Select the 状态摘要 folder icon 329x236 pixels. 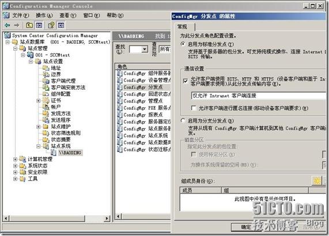click(x=46, y=139)
